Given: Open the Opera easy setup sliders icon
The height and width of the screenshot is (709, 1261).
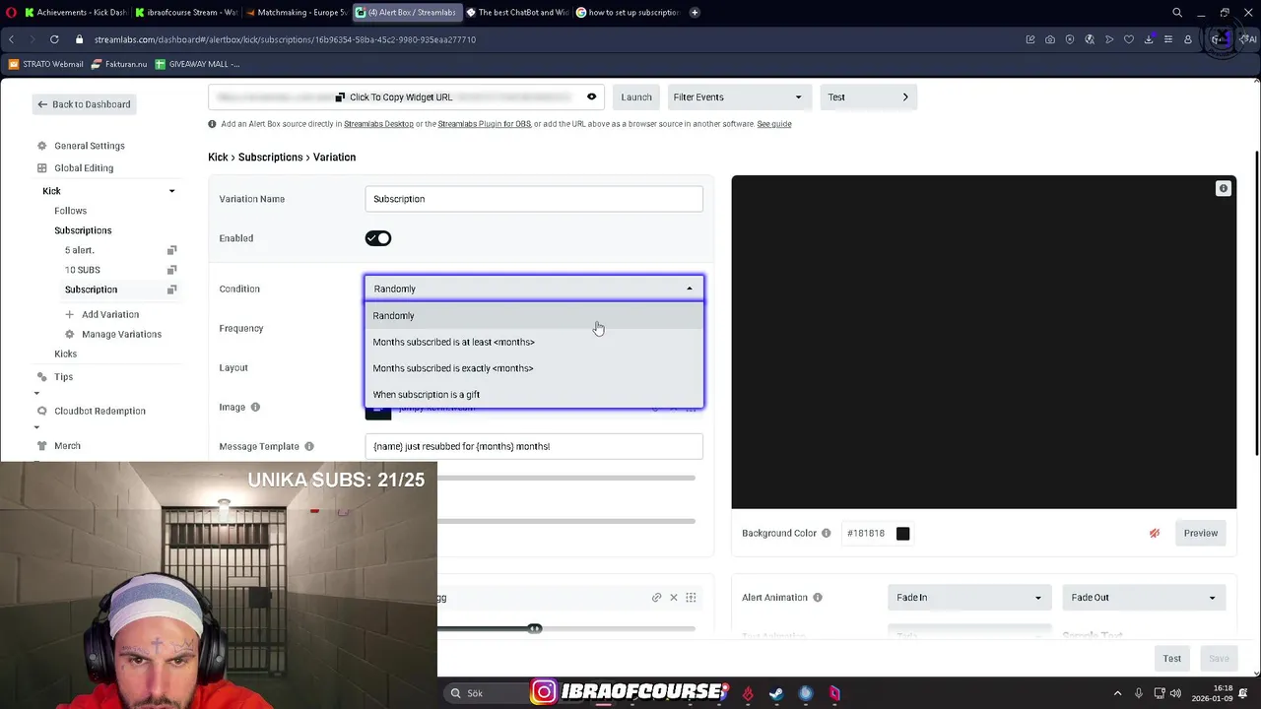Looking at the screenshot, I should pyautogui.click(x=1168, y=39).
